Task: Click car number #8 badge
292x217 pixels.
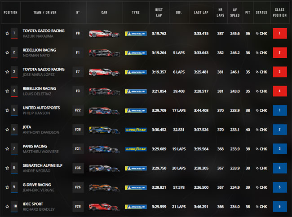Action: point(78,33)
